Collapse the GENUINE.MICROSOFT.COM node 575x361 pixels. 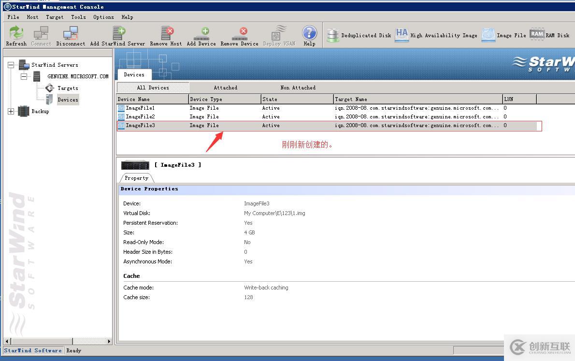[x=24, y=76]
